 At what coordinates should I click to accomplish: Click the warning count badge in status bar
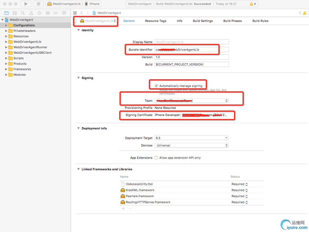pyautogui.click(x=253, y=4)
